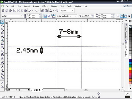Toggle landscape page orientation
This screenshot has width=132, height=99.
pos(49,16)
